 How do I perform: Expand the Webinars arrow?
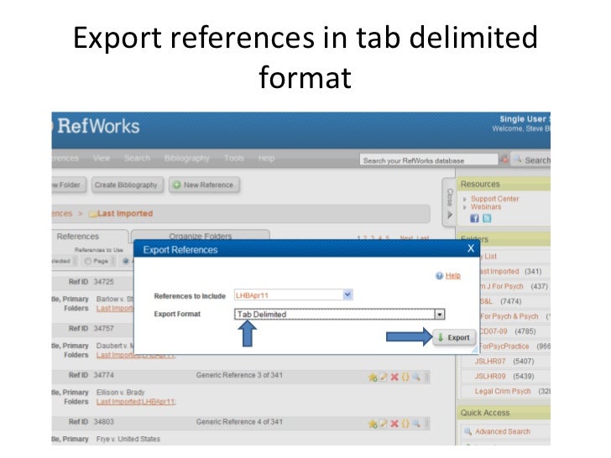tap(464, 207)
